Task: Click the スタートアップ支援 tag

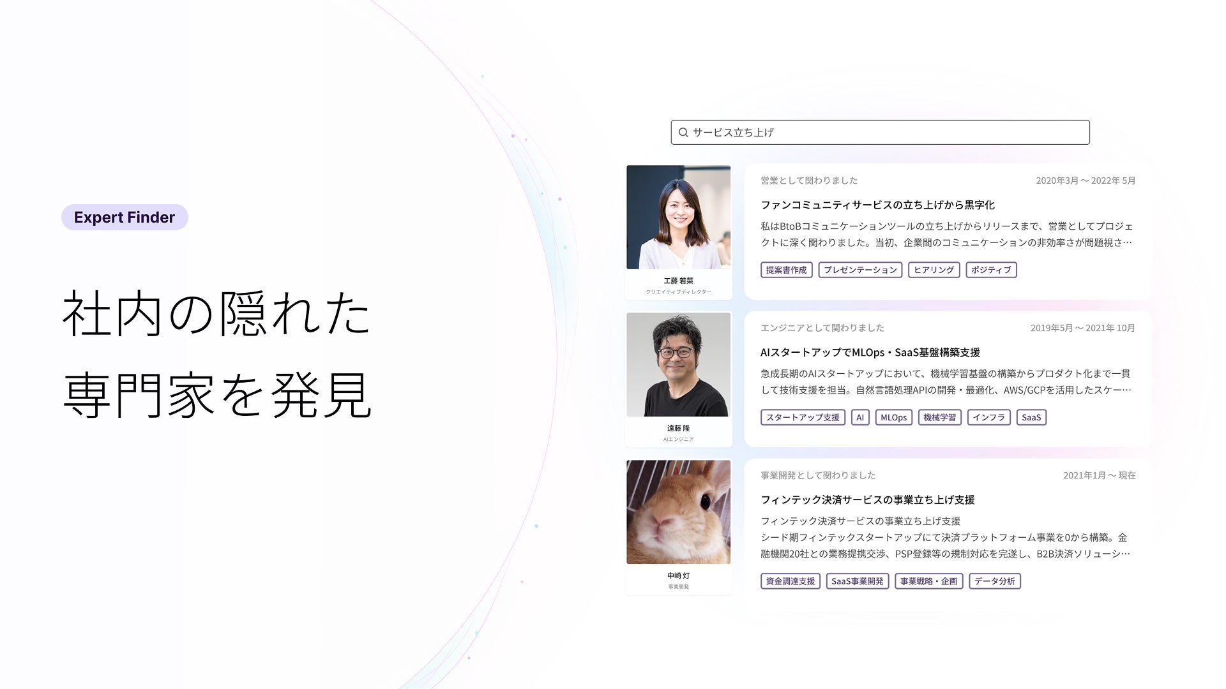Action: pos(803,417)
